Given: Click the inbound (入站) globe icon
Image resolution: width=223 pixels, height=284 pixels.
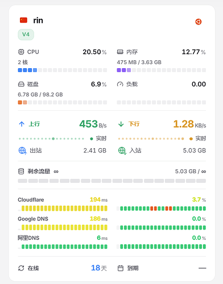Looking at the screenshot, I should (122, 151).
